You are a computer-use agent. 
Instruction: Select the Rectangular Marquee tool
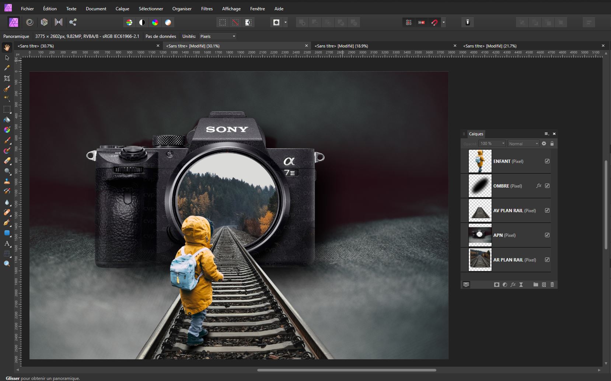[x=7, y=109]
